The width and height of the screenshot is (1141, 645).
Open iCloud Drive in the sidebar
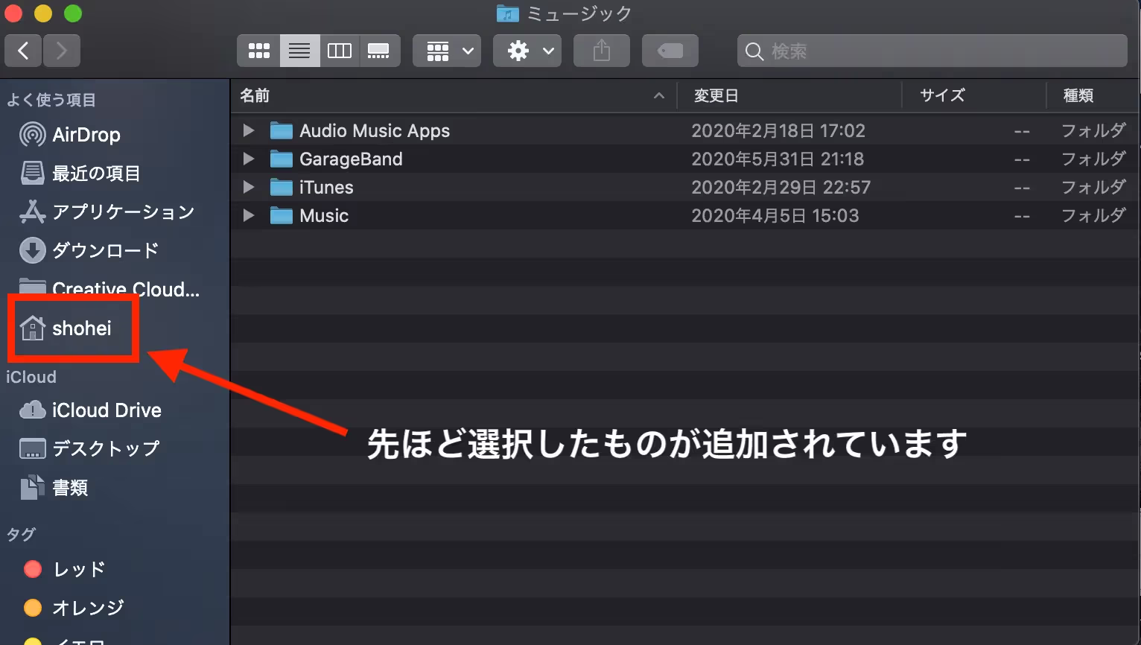pos(90,410)
